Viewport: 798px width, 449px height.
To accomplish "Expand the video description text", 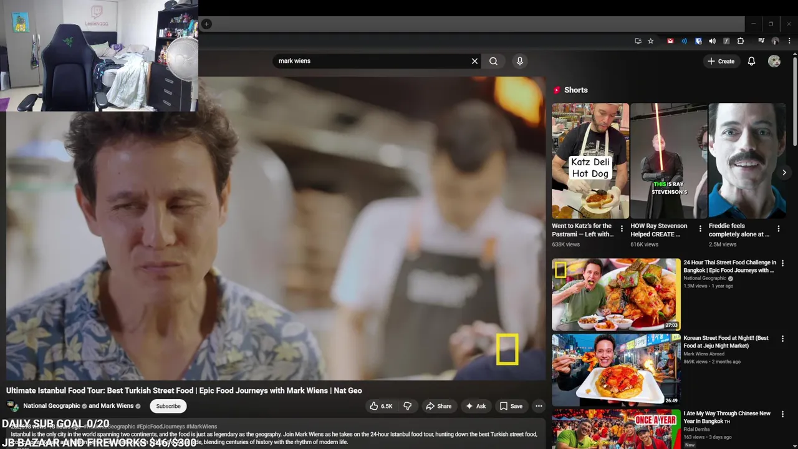I will (x=276, y=434).
